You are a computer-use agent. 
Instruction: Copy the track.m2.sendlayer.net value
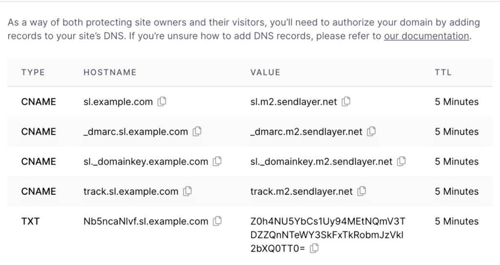pyautogui.click(x=362, y=192)
